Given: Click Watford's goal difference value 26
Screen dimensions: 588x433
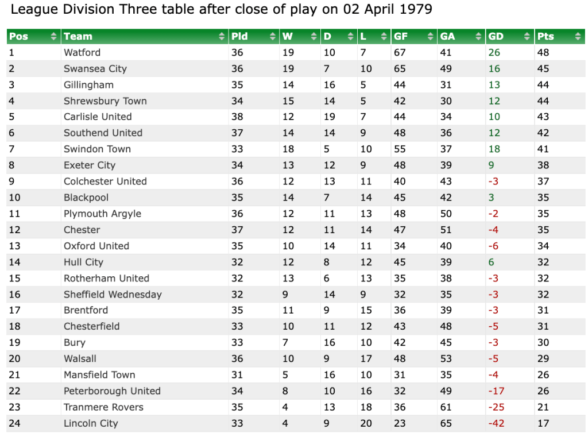Looking at the screenshot, I should pyautogui.click(x=494, y=53).
